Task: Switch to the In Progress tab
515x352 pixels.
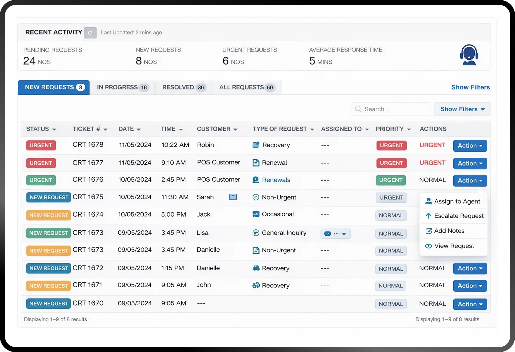Action: (x=122, y=87)
